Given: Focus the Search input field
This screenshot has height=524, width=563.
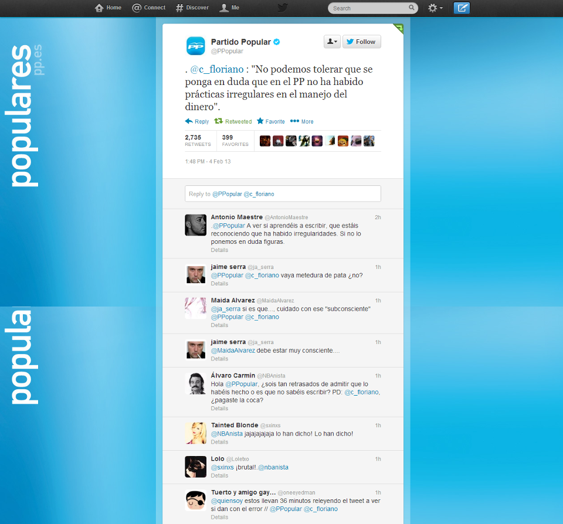Looking at the screenshot, I should click(x=373, y=8).
